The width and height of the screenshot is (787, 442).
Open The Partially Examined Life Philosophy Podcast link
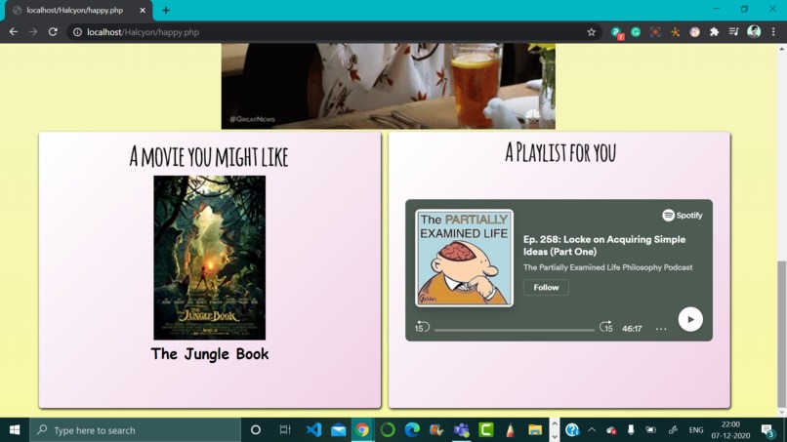coord(607,267)
